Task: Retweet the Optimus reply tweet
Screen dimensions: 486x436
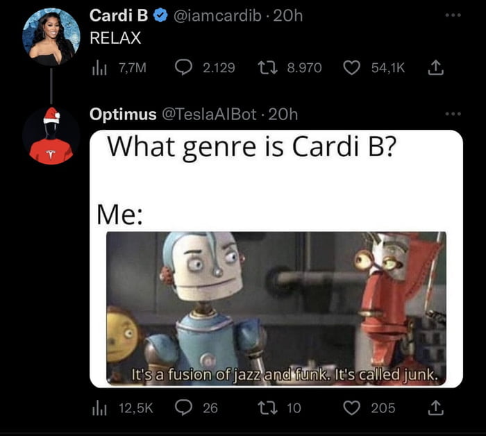Action: tap(268, 408)
